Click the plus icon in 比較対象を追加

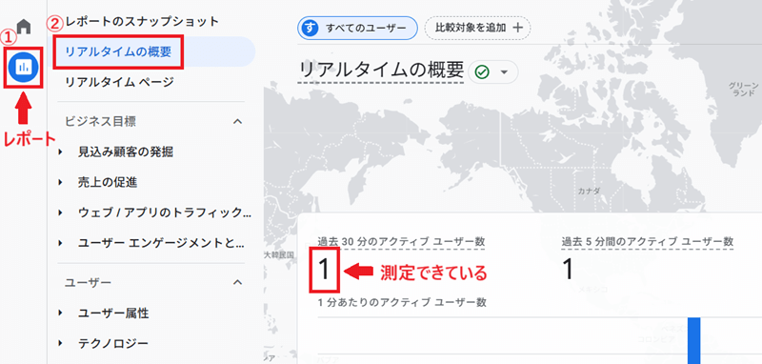pos(518,29)
